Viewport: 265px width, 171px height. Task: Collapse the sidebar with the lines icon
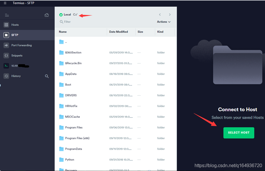[7, 15]
